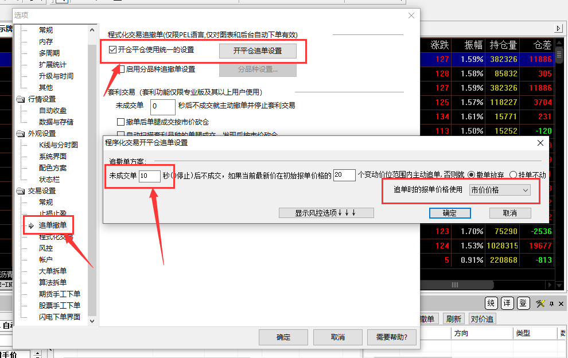The image size is (568, 358).
Task: Click the 分品种设置... button
Action: pyautogui.click(x=258, y=69)
